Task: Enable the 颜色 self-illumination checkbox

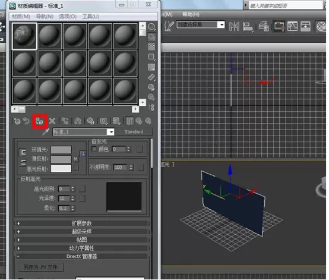Action: [94, 149]
